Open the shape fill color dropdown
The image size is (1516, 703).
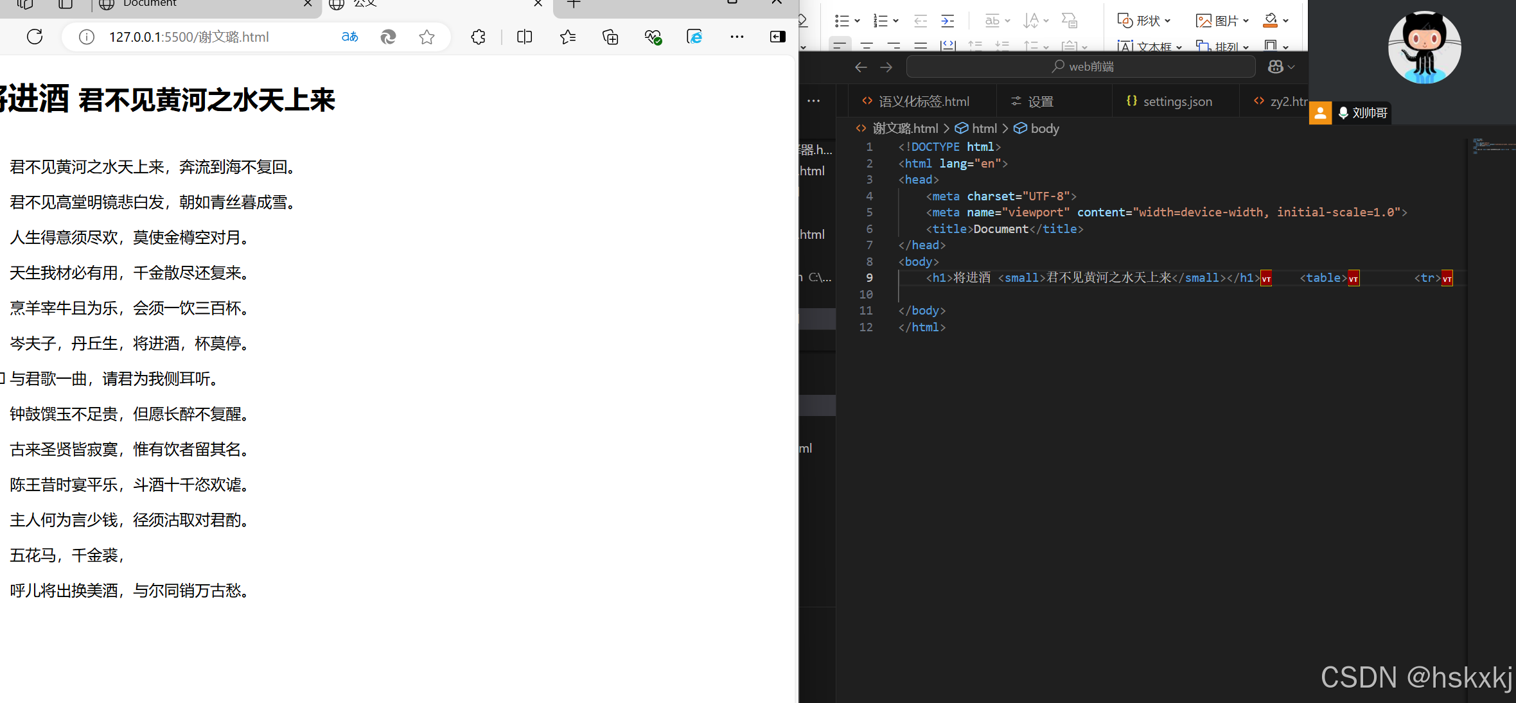click(1286, 21)
